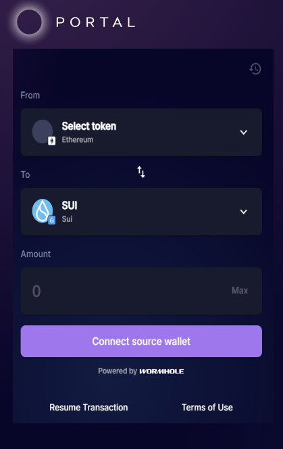This screenshot has height=449, width=283.
Task: Click Connect source wallet button
Action: point(141,341)
